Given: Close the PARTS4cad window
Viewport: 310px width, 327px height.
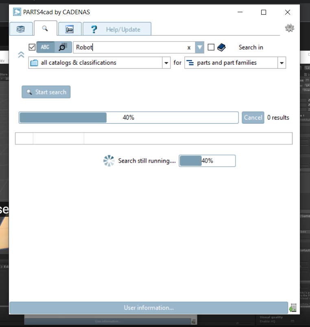Looking at the screenshot, I should [x=288, y=12].
